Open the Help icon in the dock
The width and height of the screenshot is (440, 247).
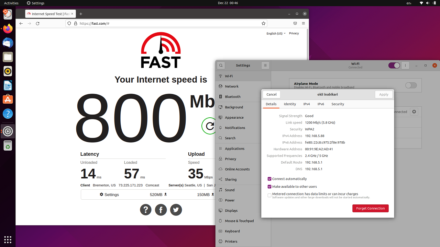coord(8,114)
